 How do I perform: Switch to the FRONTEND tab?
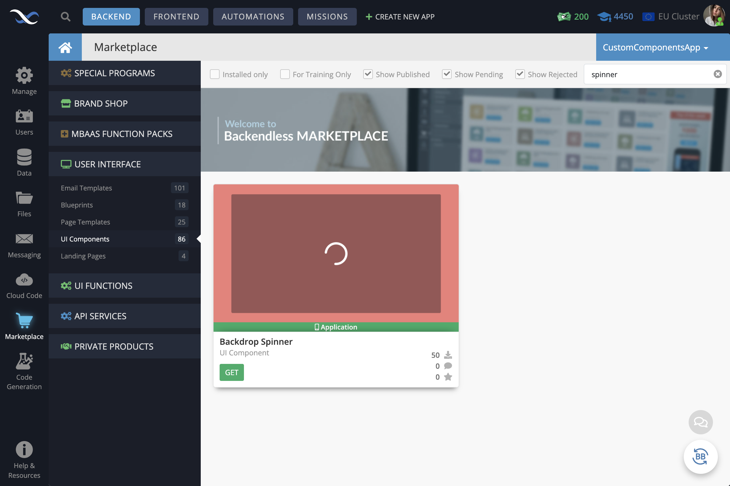click(x=176, y=16)
